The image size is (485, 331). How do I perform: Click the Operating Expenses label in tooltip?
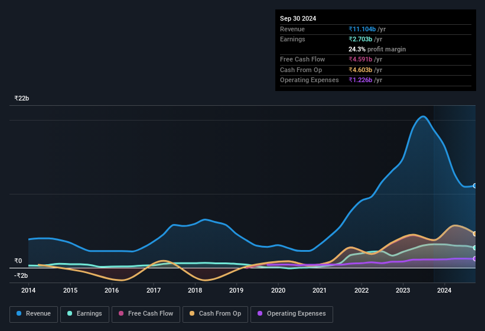coord(310,80)
